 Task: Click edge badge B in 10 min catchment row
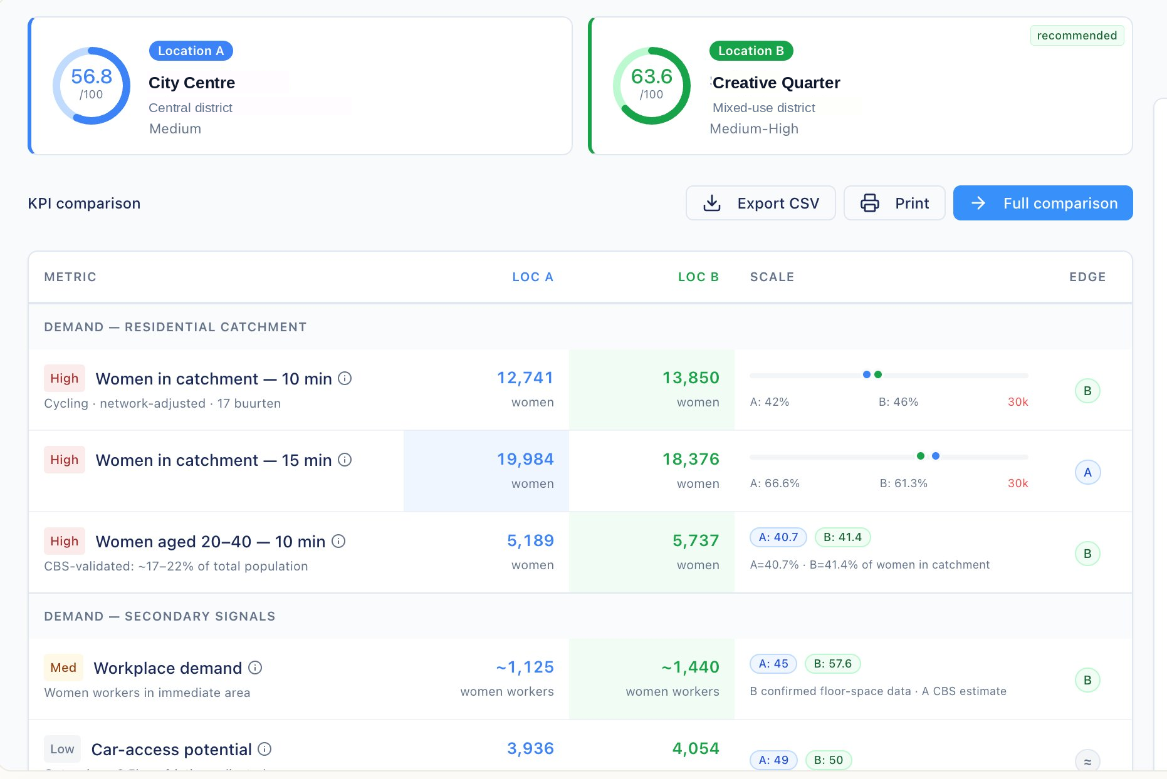click(1087, 391)
